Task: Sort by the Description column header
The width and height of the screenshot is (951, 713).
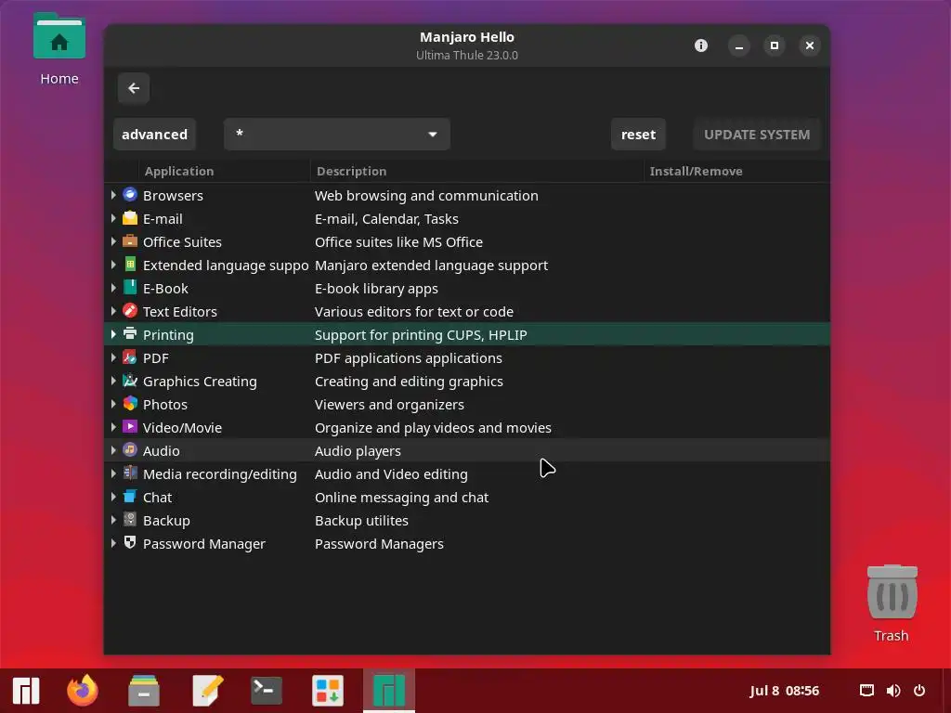Action: [476, 171]
